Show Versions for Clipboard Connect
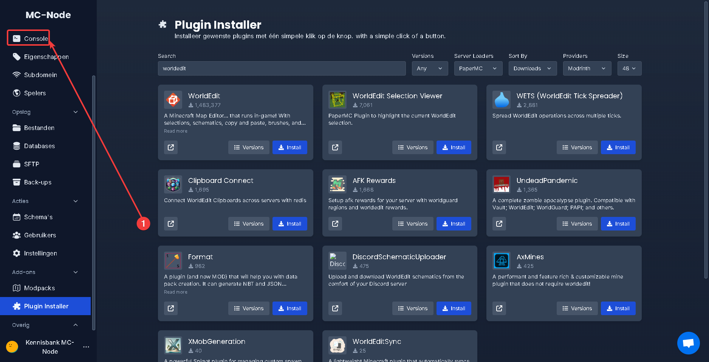Screen dimensions: 709x362 (249, 224)
